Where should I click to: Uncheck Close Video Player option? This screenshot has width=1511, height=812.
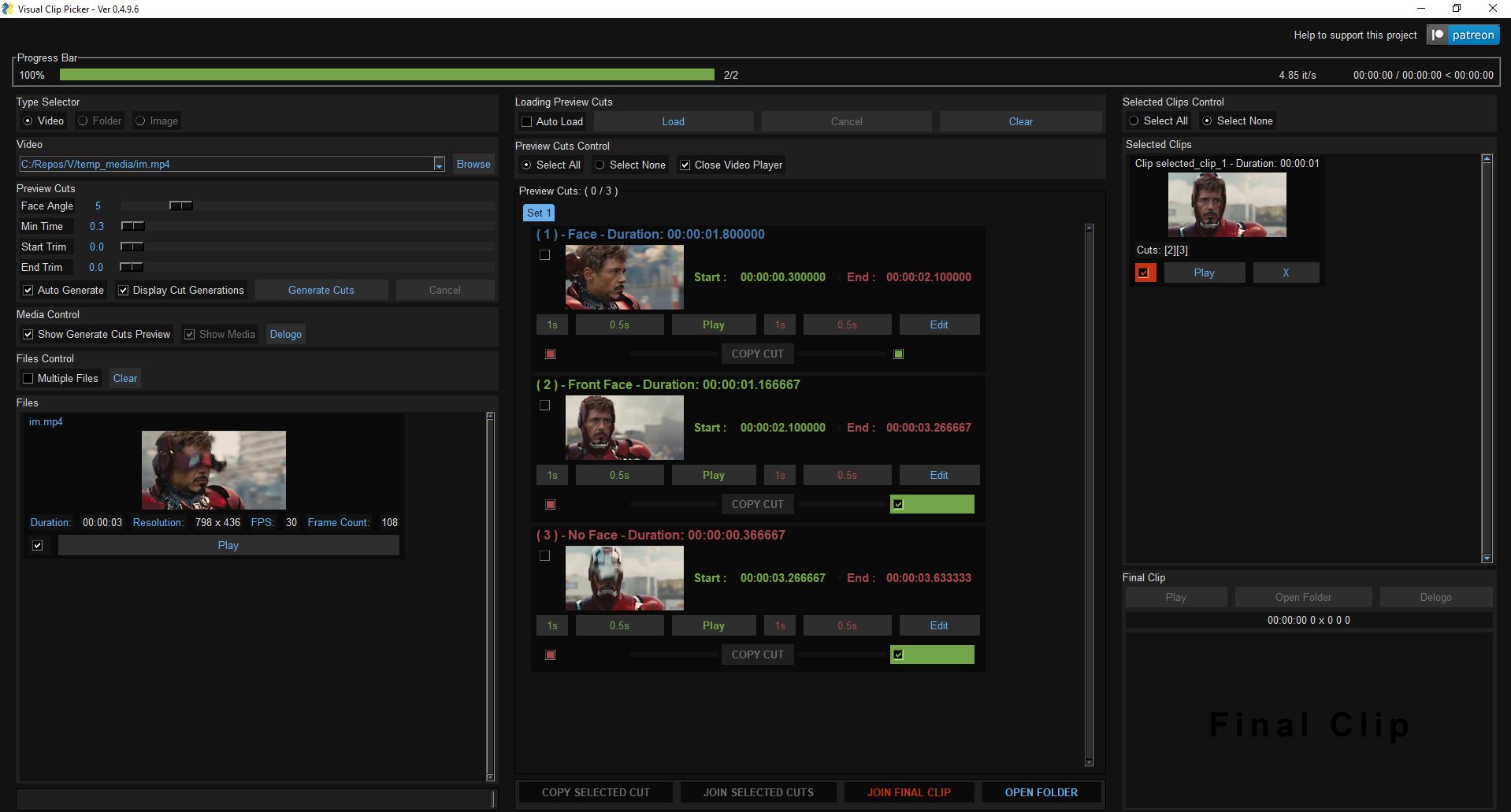coord(685,165)
